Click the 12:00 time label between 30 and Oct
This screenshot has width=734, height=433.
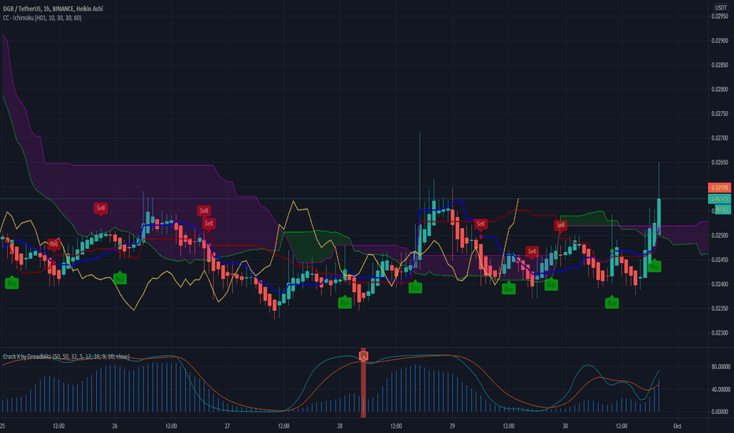pos(621,426)
